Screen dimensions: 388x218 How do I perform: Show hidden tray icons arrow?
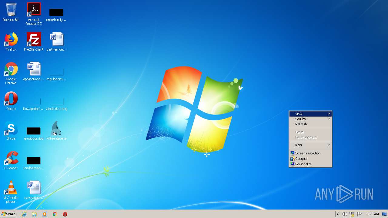pyautogui.click(x=338, y=214)
